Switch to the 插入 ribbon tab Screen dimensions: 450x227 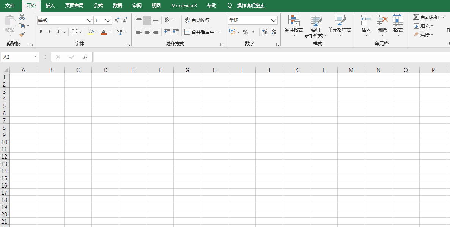[50, 6]
